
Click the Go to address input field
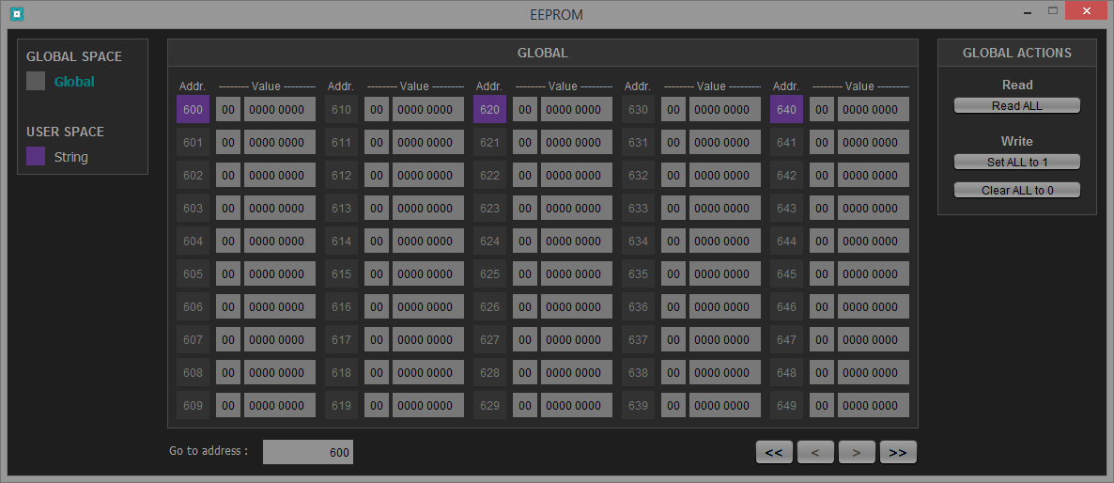308,452
